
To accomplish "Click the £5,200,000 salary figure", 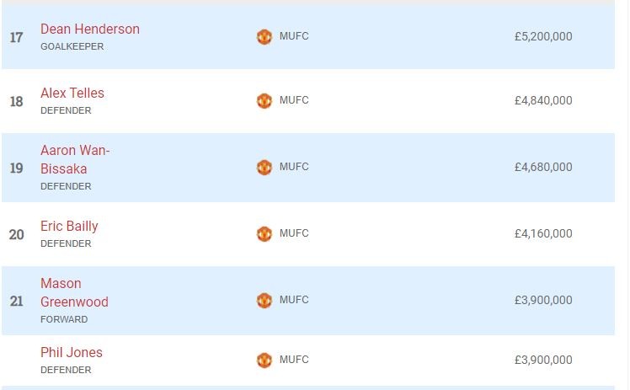I will coord(543,37).
